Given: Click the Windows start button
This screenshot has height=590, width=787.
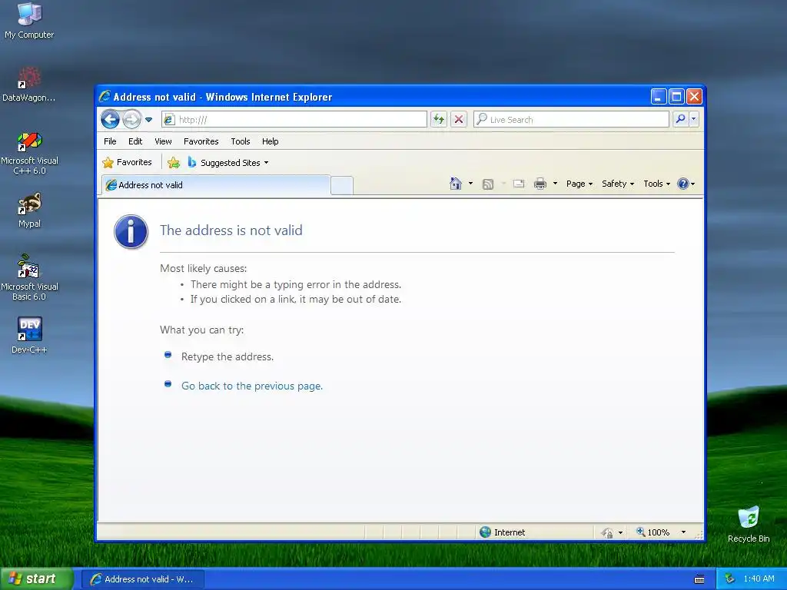Looking at the screenshot, I should pos(37,578).
